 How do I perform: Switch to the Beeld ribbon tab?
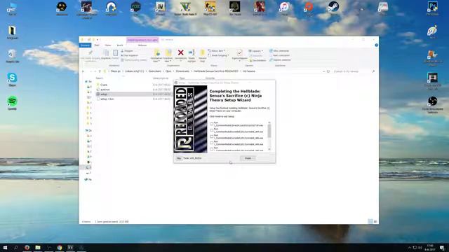[x=120, y=45]
